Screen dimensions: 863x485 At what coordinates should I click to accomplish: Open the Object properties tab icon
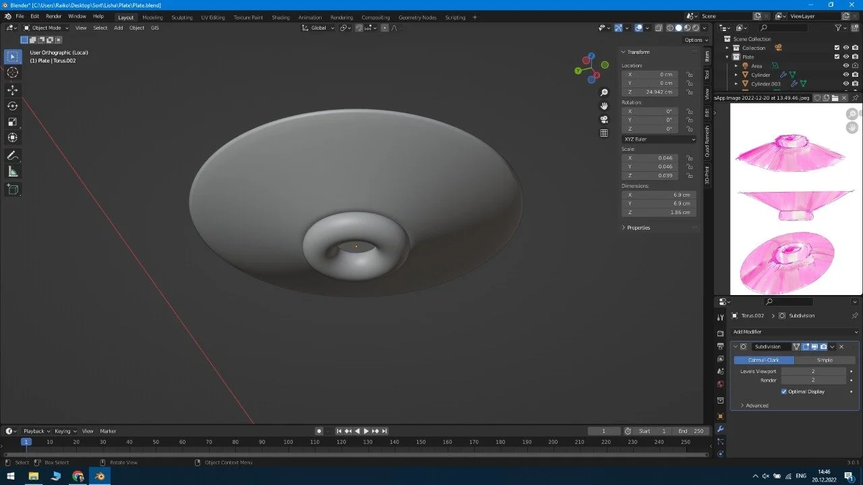tap(720, 416)
